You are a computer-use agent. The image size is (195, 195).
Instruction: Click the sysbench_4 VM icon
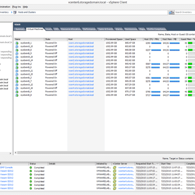point(17,92)
